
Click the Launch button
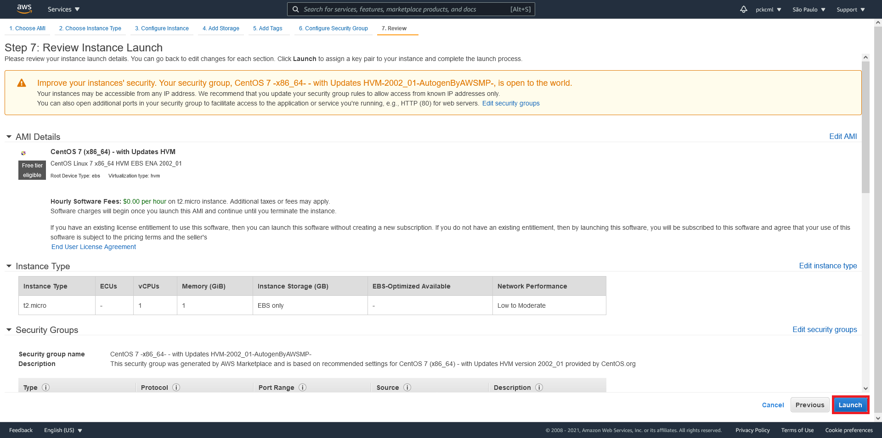pyautogui.click(x=850, y=405)
